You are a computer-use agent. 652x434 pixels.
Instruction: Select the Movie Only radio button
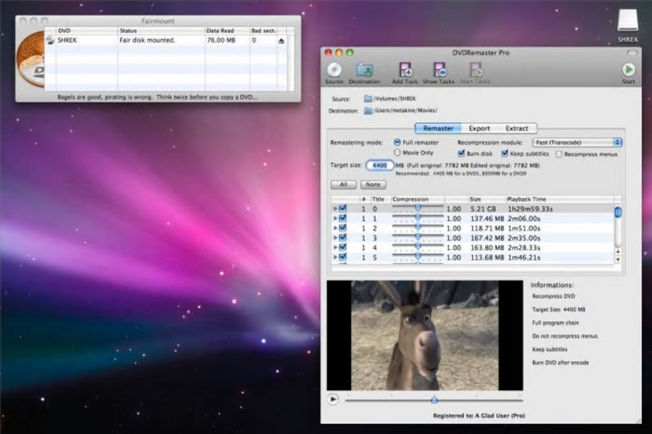click(x=397, y=153)
